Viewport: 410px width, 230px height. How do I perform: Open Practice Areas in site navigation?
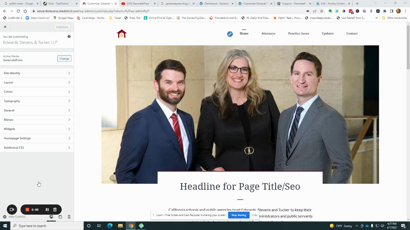(x=299, y=33)
